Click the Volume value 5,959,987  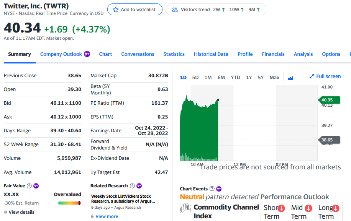pyautogui.click(x=69, y=158)
